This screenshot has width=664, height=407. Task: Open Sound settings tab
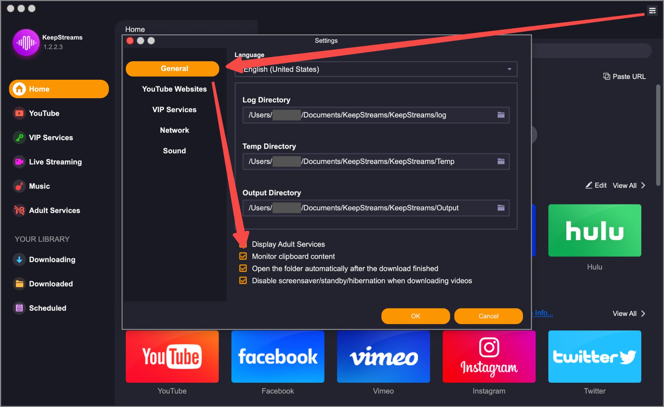click(x=174, y=151)
